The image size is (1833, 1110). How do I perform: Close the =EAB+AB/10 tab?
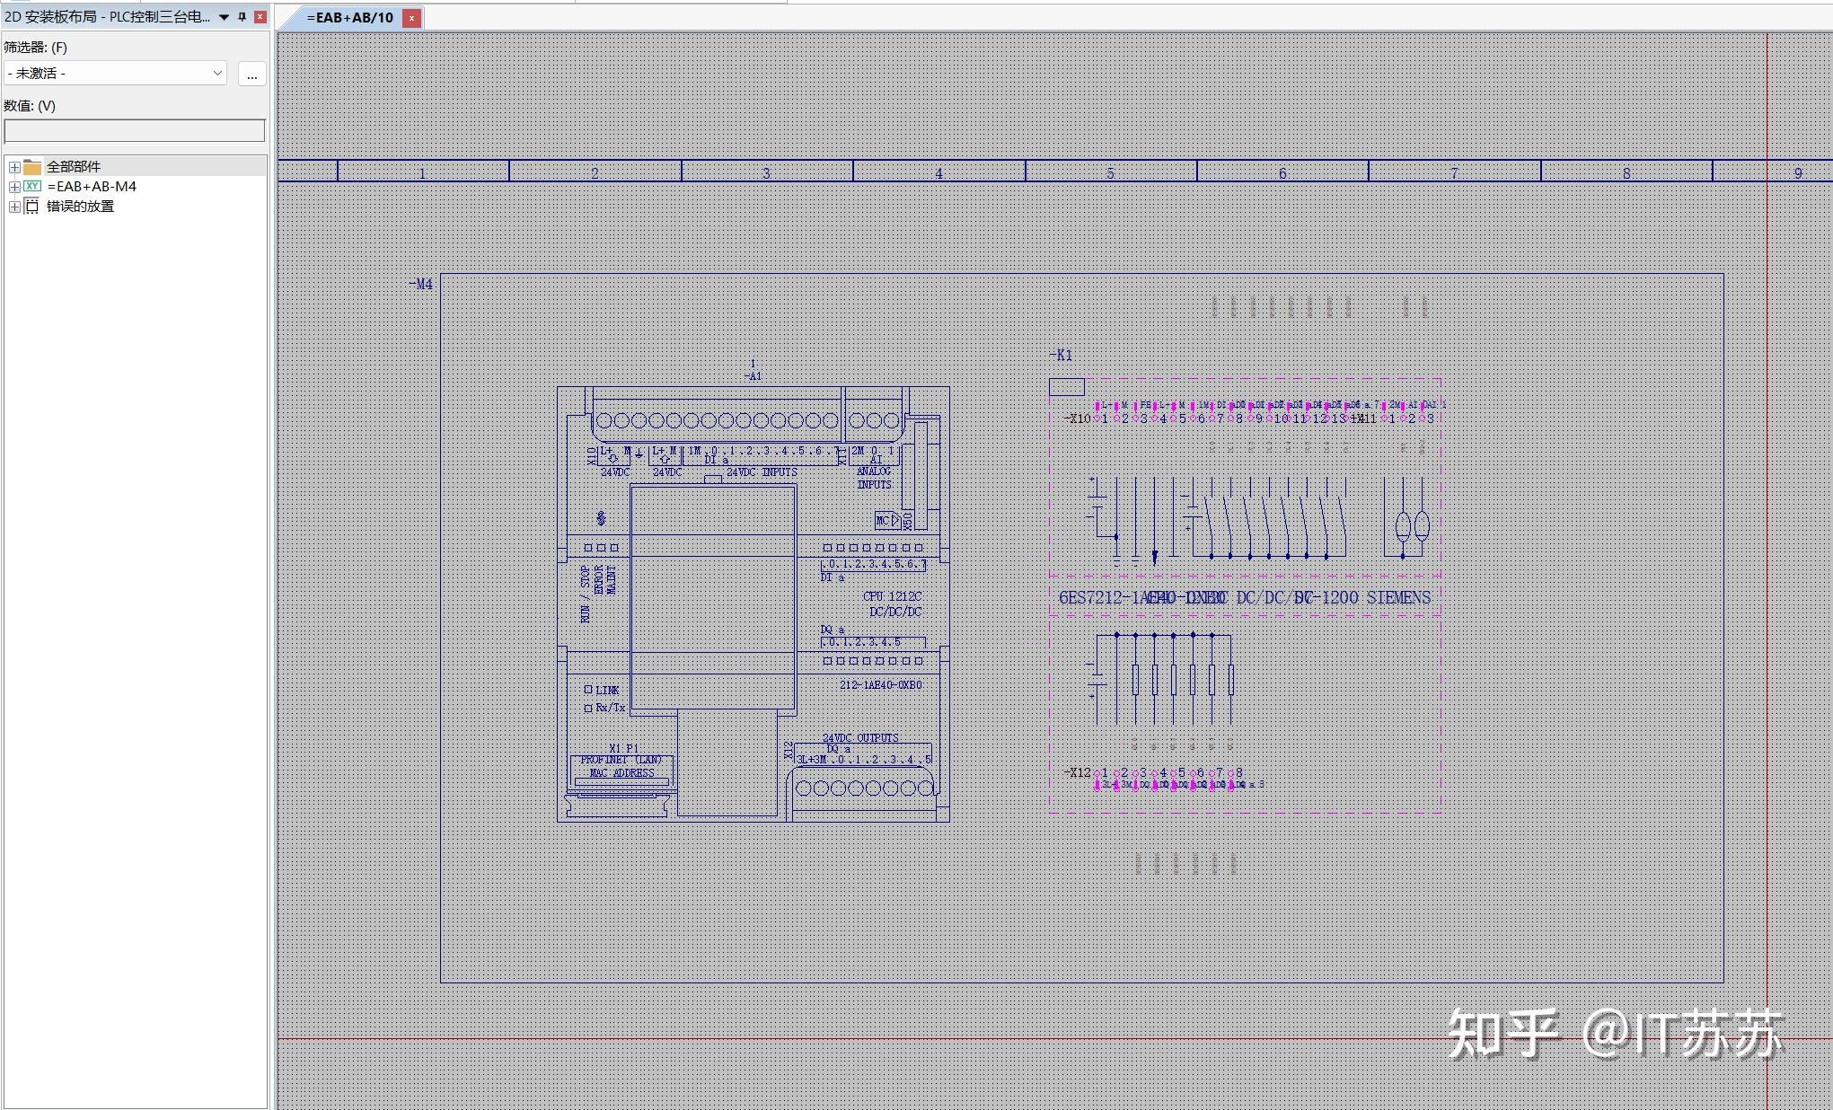[411, 17]
